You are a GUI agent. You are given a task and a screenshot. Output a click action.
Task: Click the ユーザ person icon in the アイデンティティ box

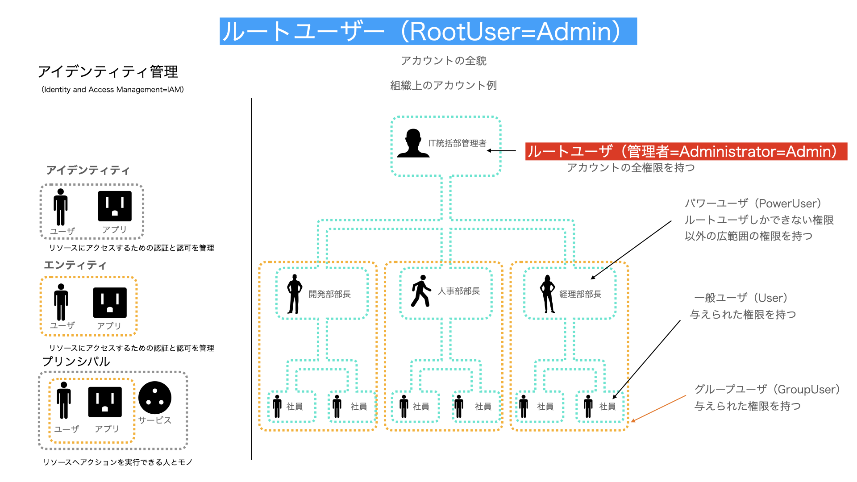[x=61, y=207]
